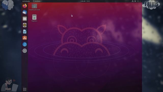Open LibreOffice Writer from the dock
Screen dimensions: 163x92
[25, 31]
